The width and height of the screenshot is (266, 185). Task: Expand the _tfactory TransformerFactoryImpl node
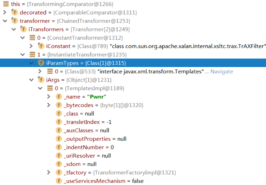(49, 172)
